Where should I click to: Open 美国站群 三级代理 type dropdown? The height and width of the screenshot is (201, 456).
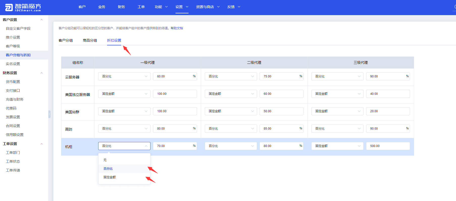(337, 111)
